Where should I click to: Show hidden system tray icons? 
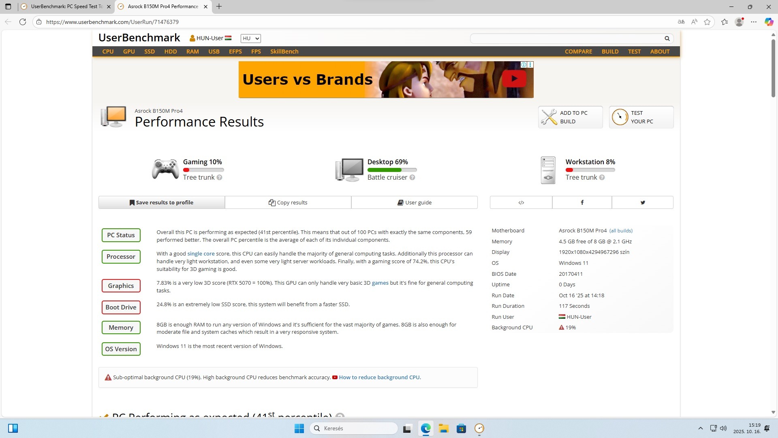click(700, 428)
